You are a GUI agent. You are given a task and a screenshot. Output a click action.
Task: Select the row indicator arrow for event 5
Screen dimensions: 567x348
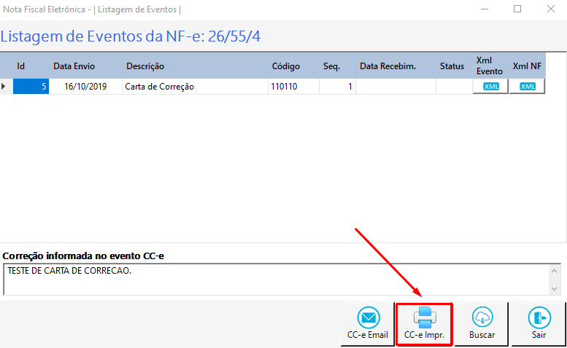click(x=5, y=87)
